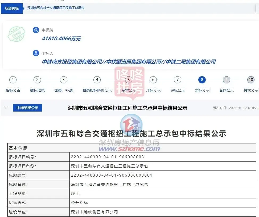Click the 招标项目编号 label cell
The image size is (259, 217).
[39, 157]
